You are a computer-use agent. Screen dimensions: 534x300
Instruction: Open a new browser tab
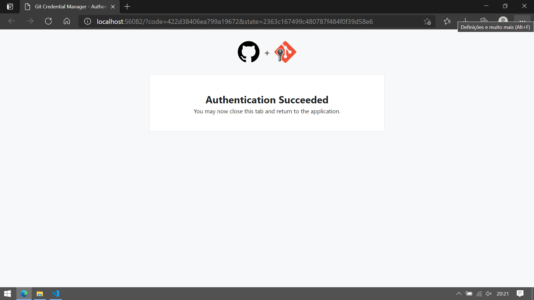(127, 7)
